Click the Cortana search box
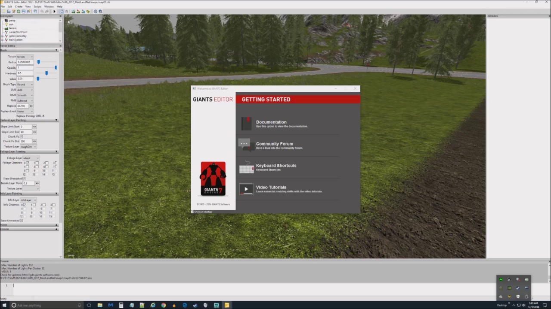 pyautogui.click(x=46, y=305)
